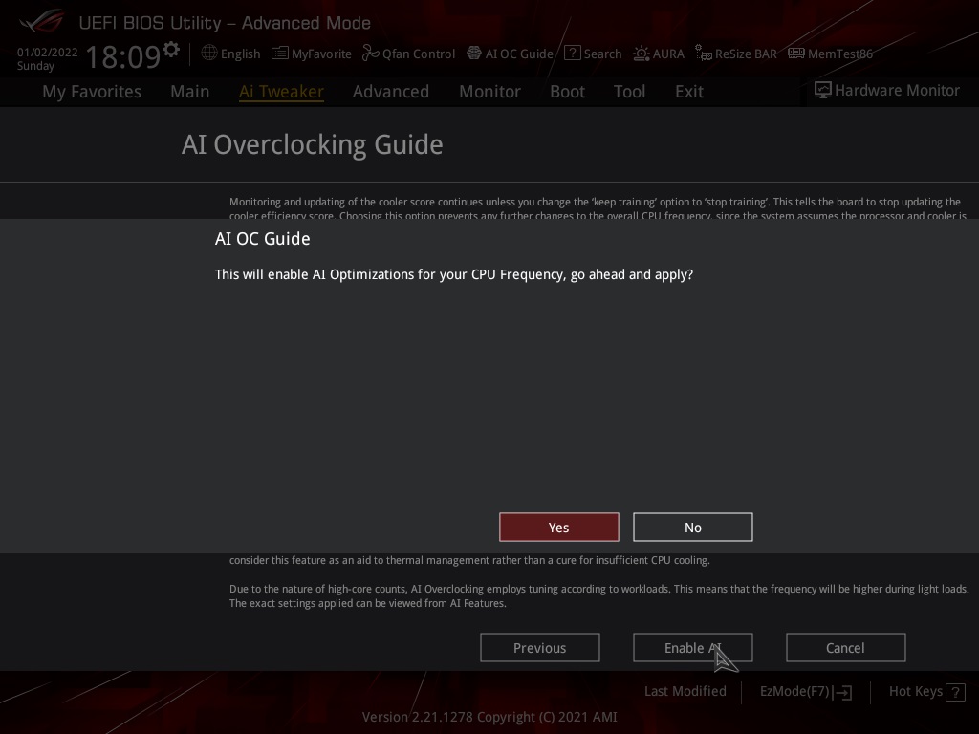Switch to EzMode(F7)

[805, 691]
